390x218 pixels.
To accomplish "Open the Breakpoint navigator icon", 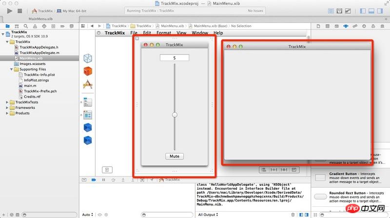I will [x=62, y=26].
